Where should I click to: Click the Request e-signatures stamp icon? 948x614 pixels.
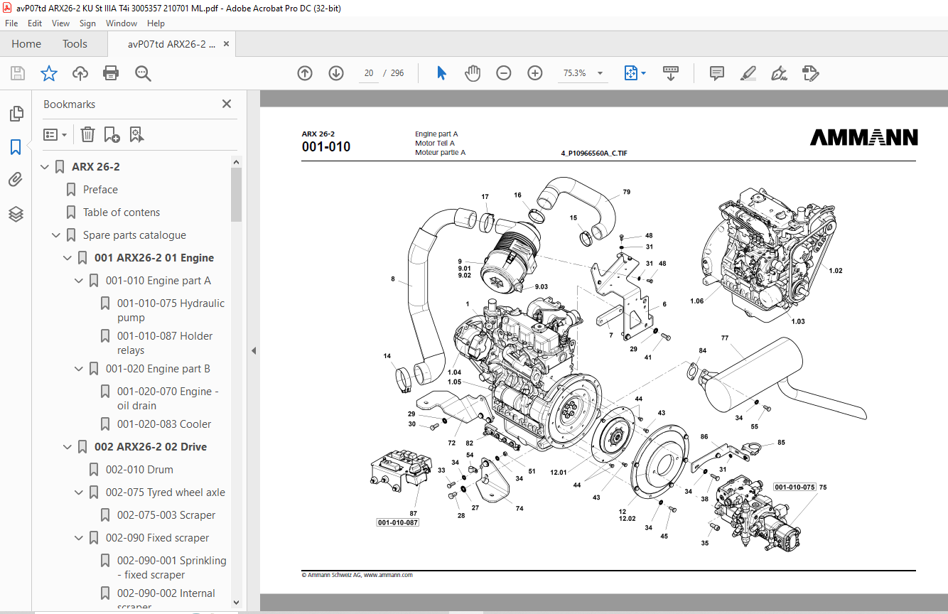pyautogui.click(x=810, y=73)
